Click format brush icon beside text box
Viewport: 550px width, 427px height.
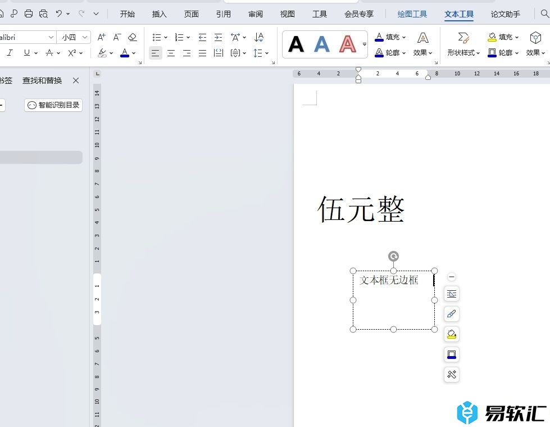coord(452,314)
